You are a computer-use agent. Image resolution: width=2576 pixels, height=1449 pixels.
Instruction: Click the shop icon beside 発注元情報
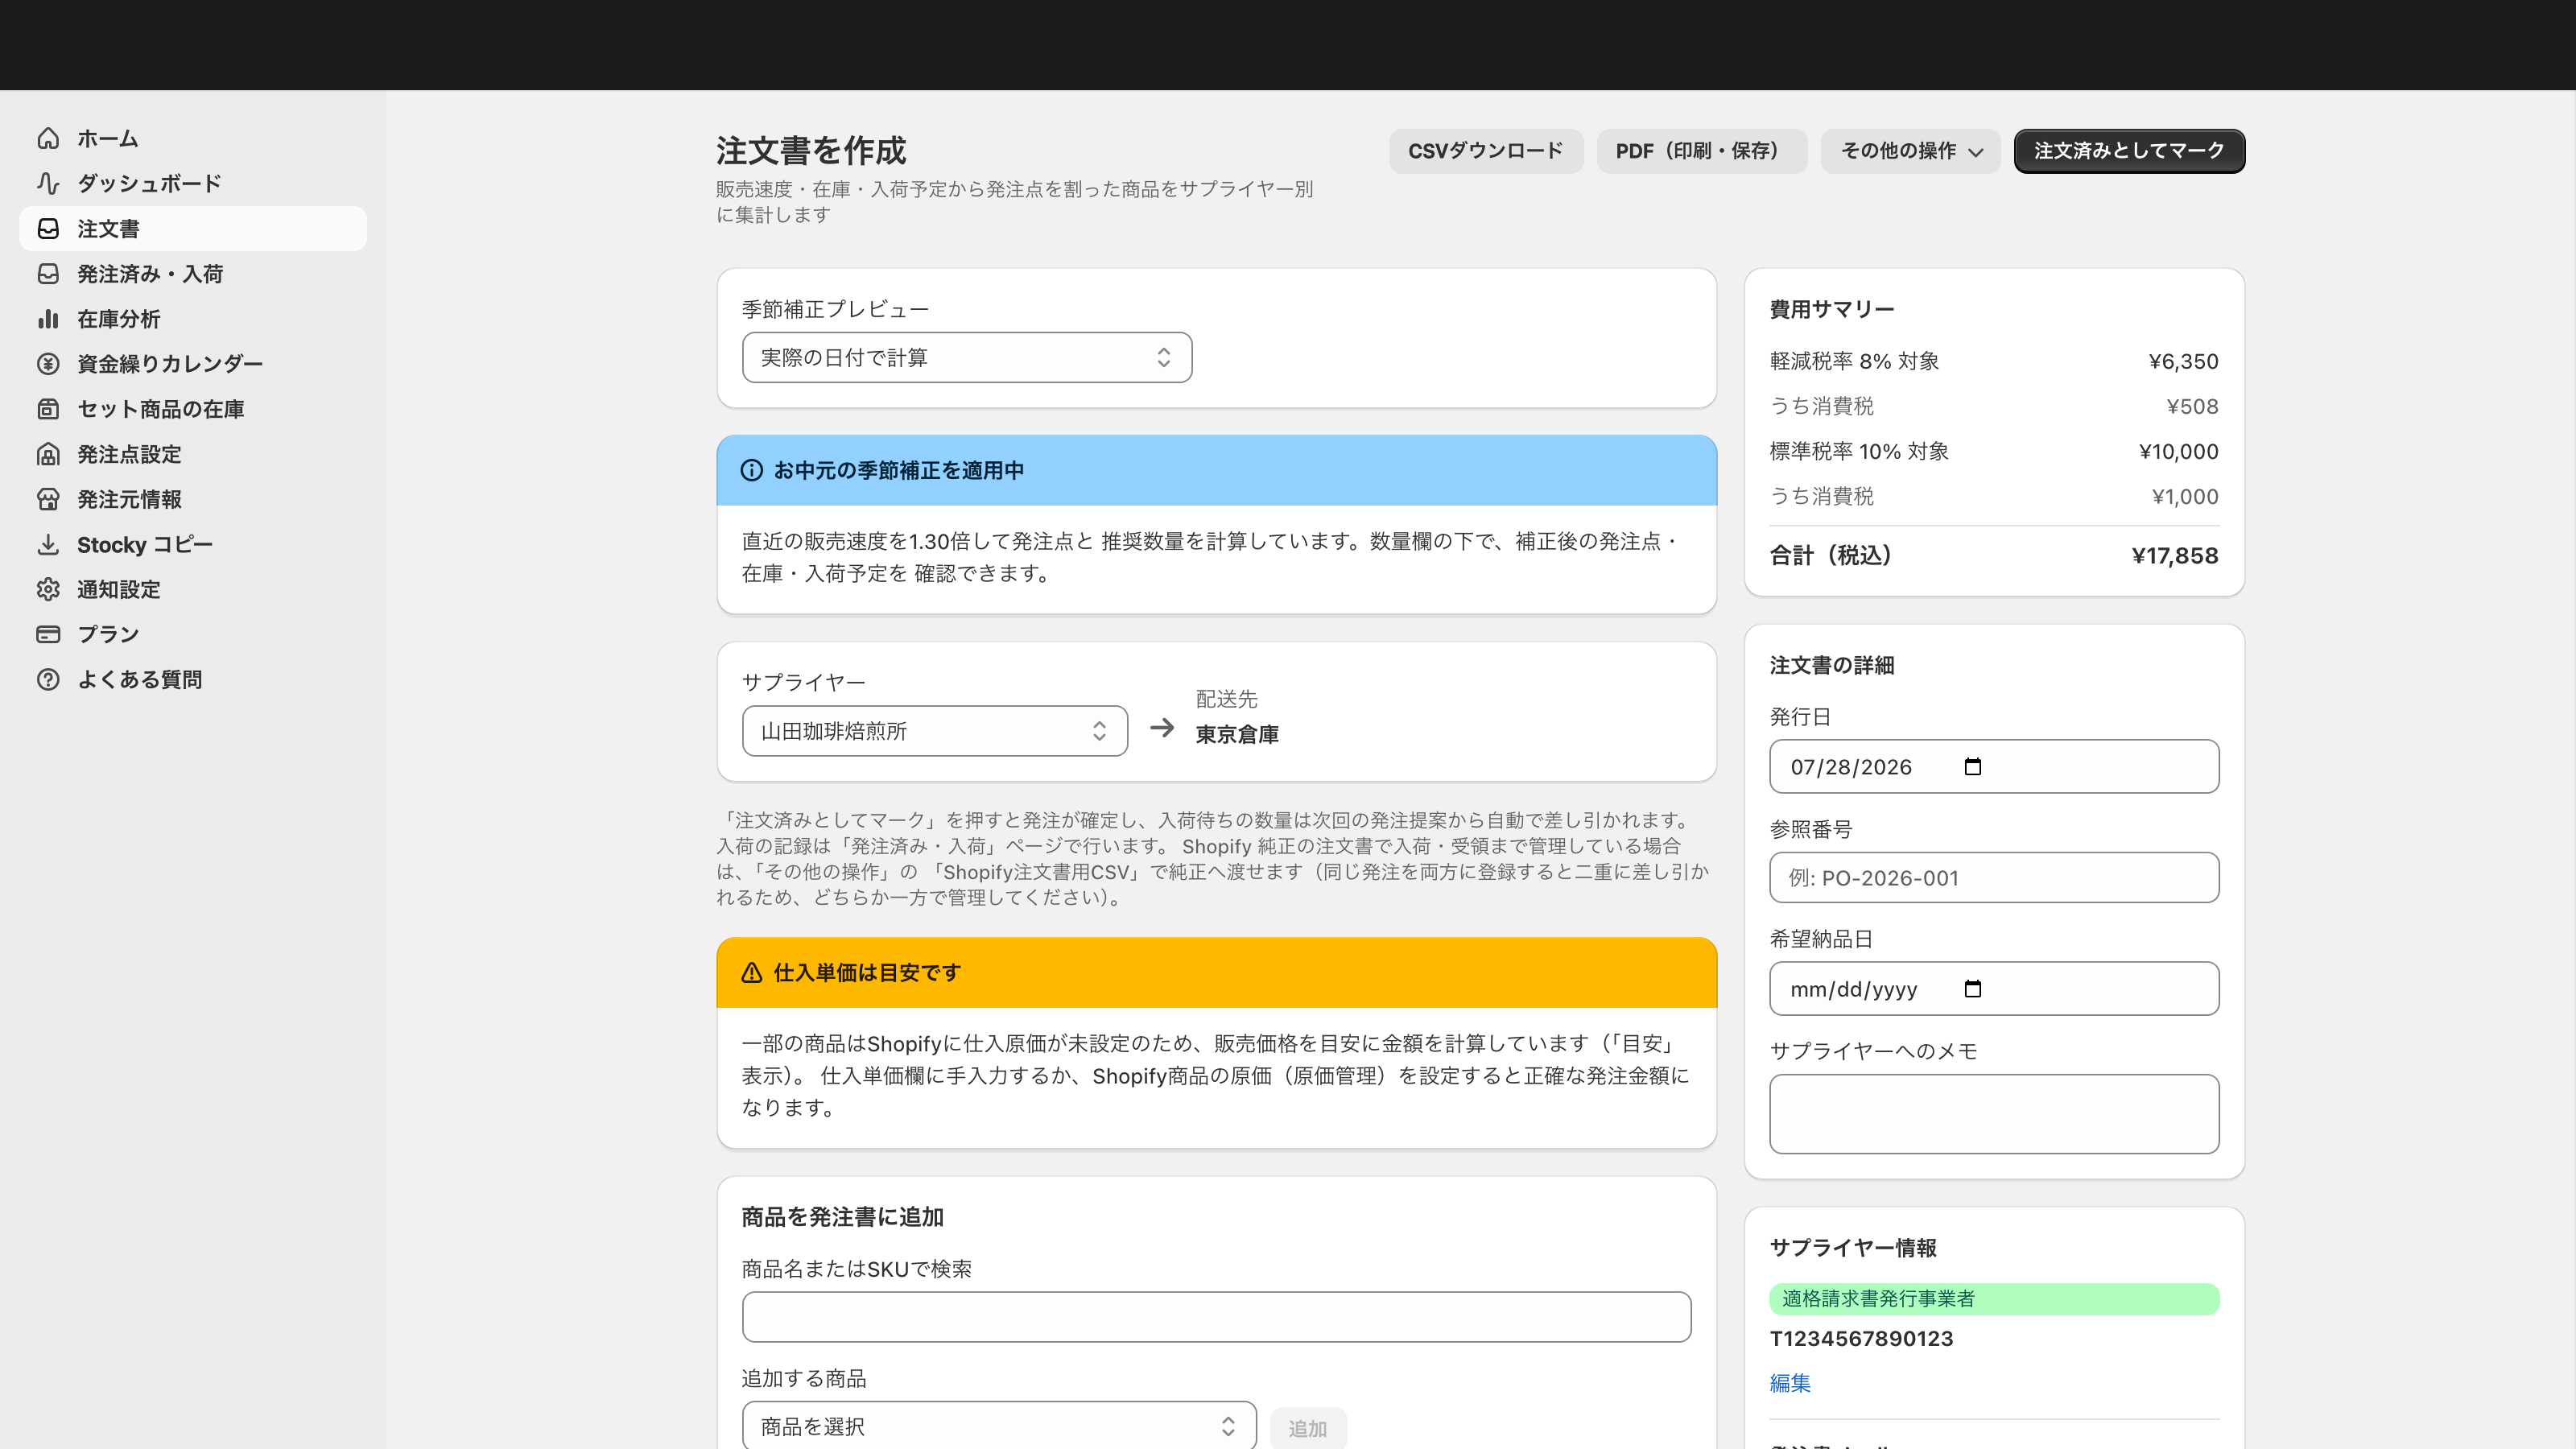point(48,499)
